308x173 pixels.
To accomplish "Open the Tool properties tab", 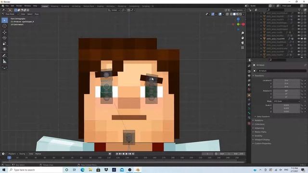I will pyautogui.click(x=249, y=66).
